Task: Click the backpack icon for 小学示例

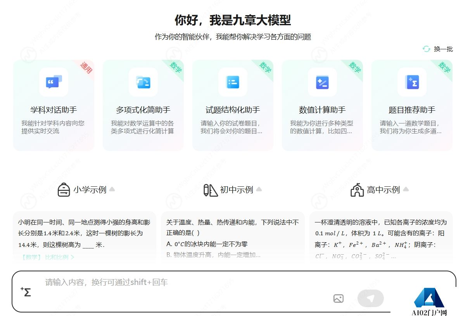Action: (x=64, y=190)
